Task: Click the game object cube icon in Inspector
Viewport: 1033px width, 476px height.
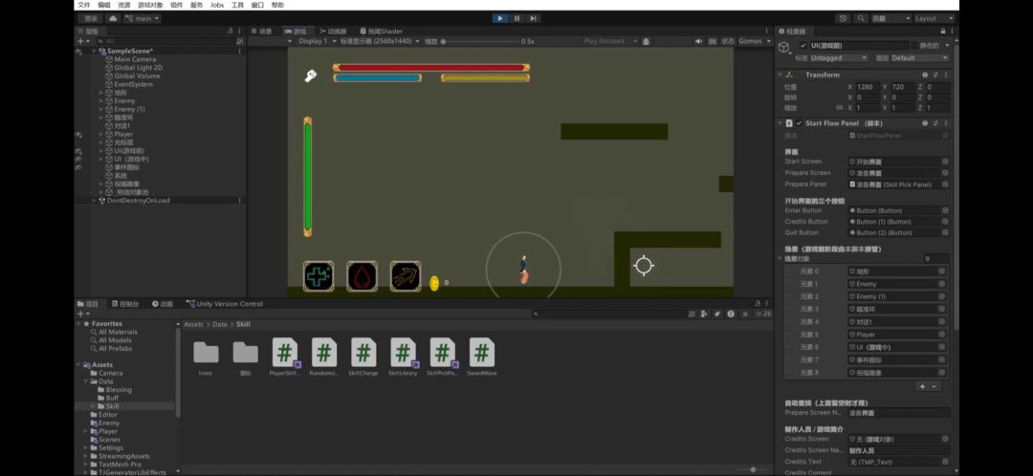Action: pos(784,48)
